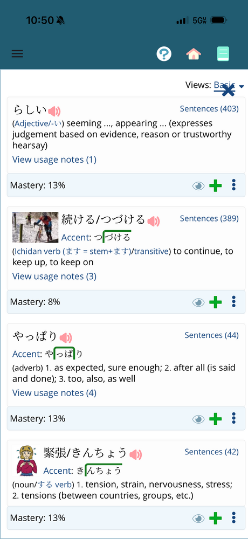Add らしい with green plus

point(216,186)
